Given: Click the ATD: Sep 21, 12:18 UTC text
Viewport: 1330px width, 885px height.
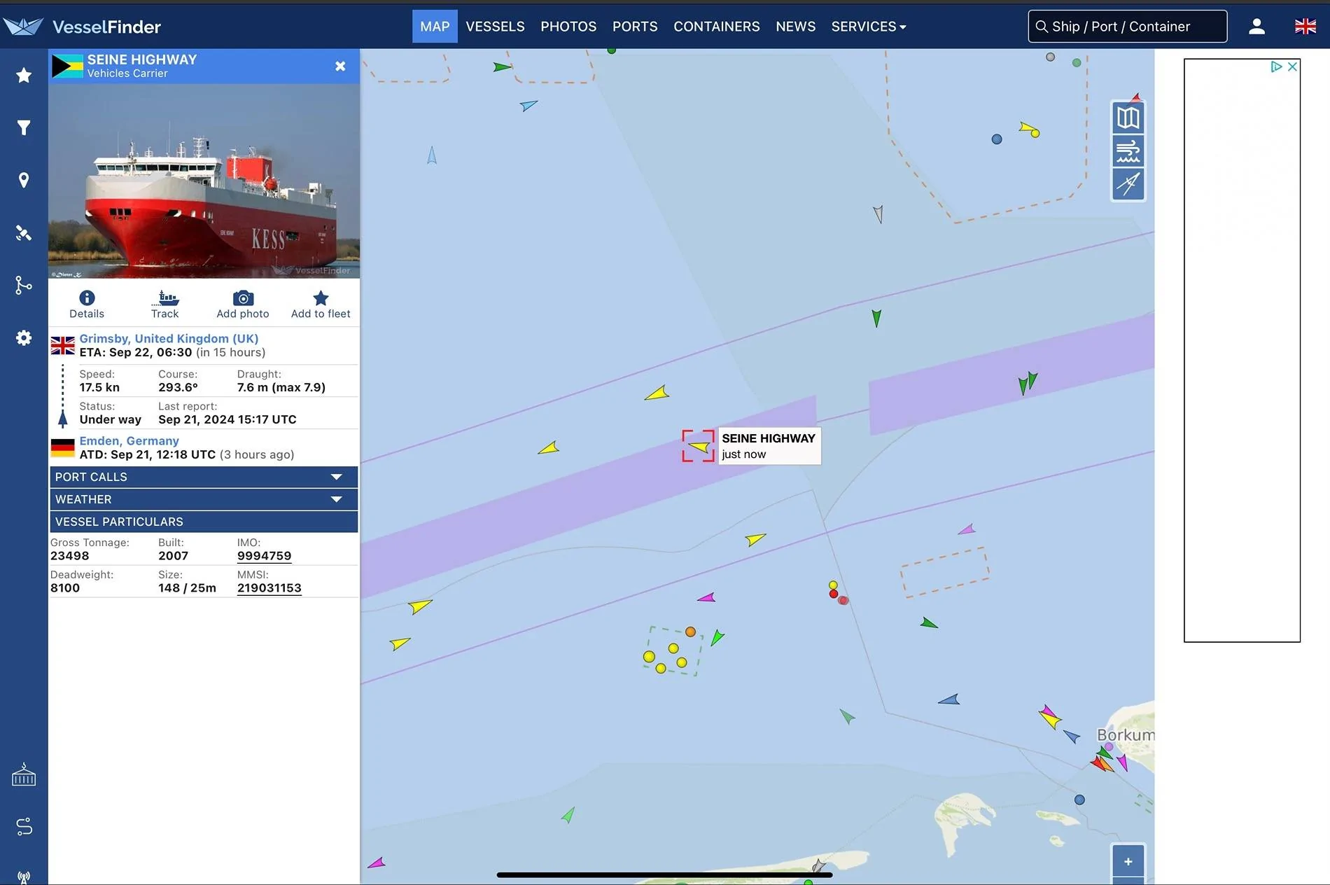Looking at the screenshot, I should tap(148, 455).
